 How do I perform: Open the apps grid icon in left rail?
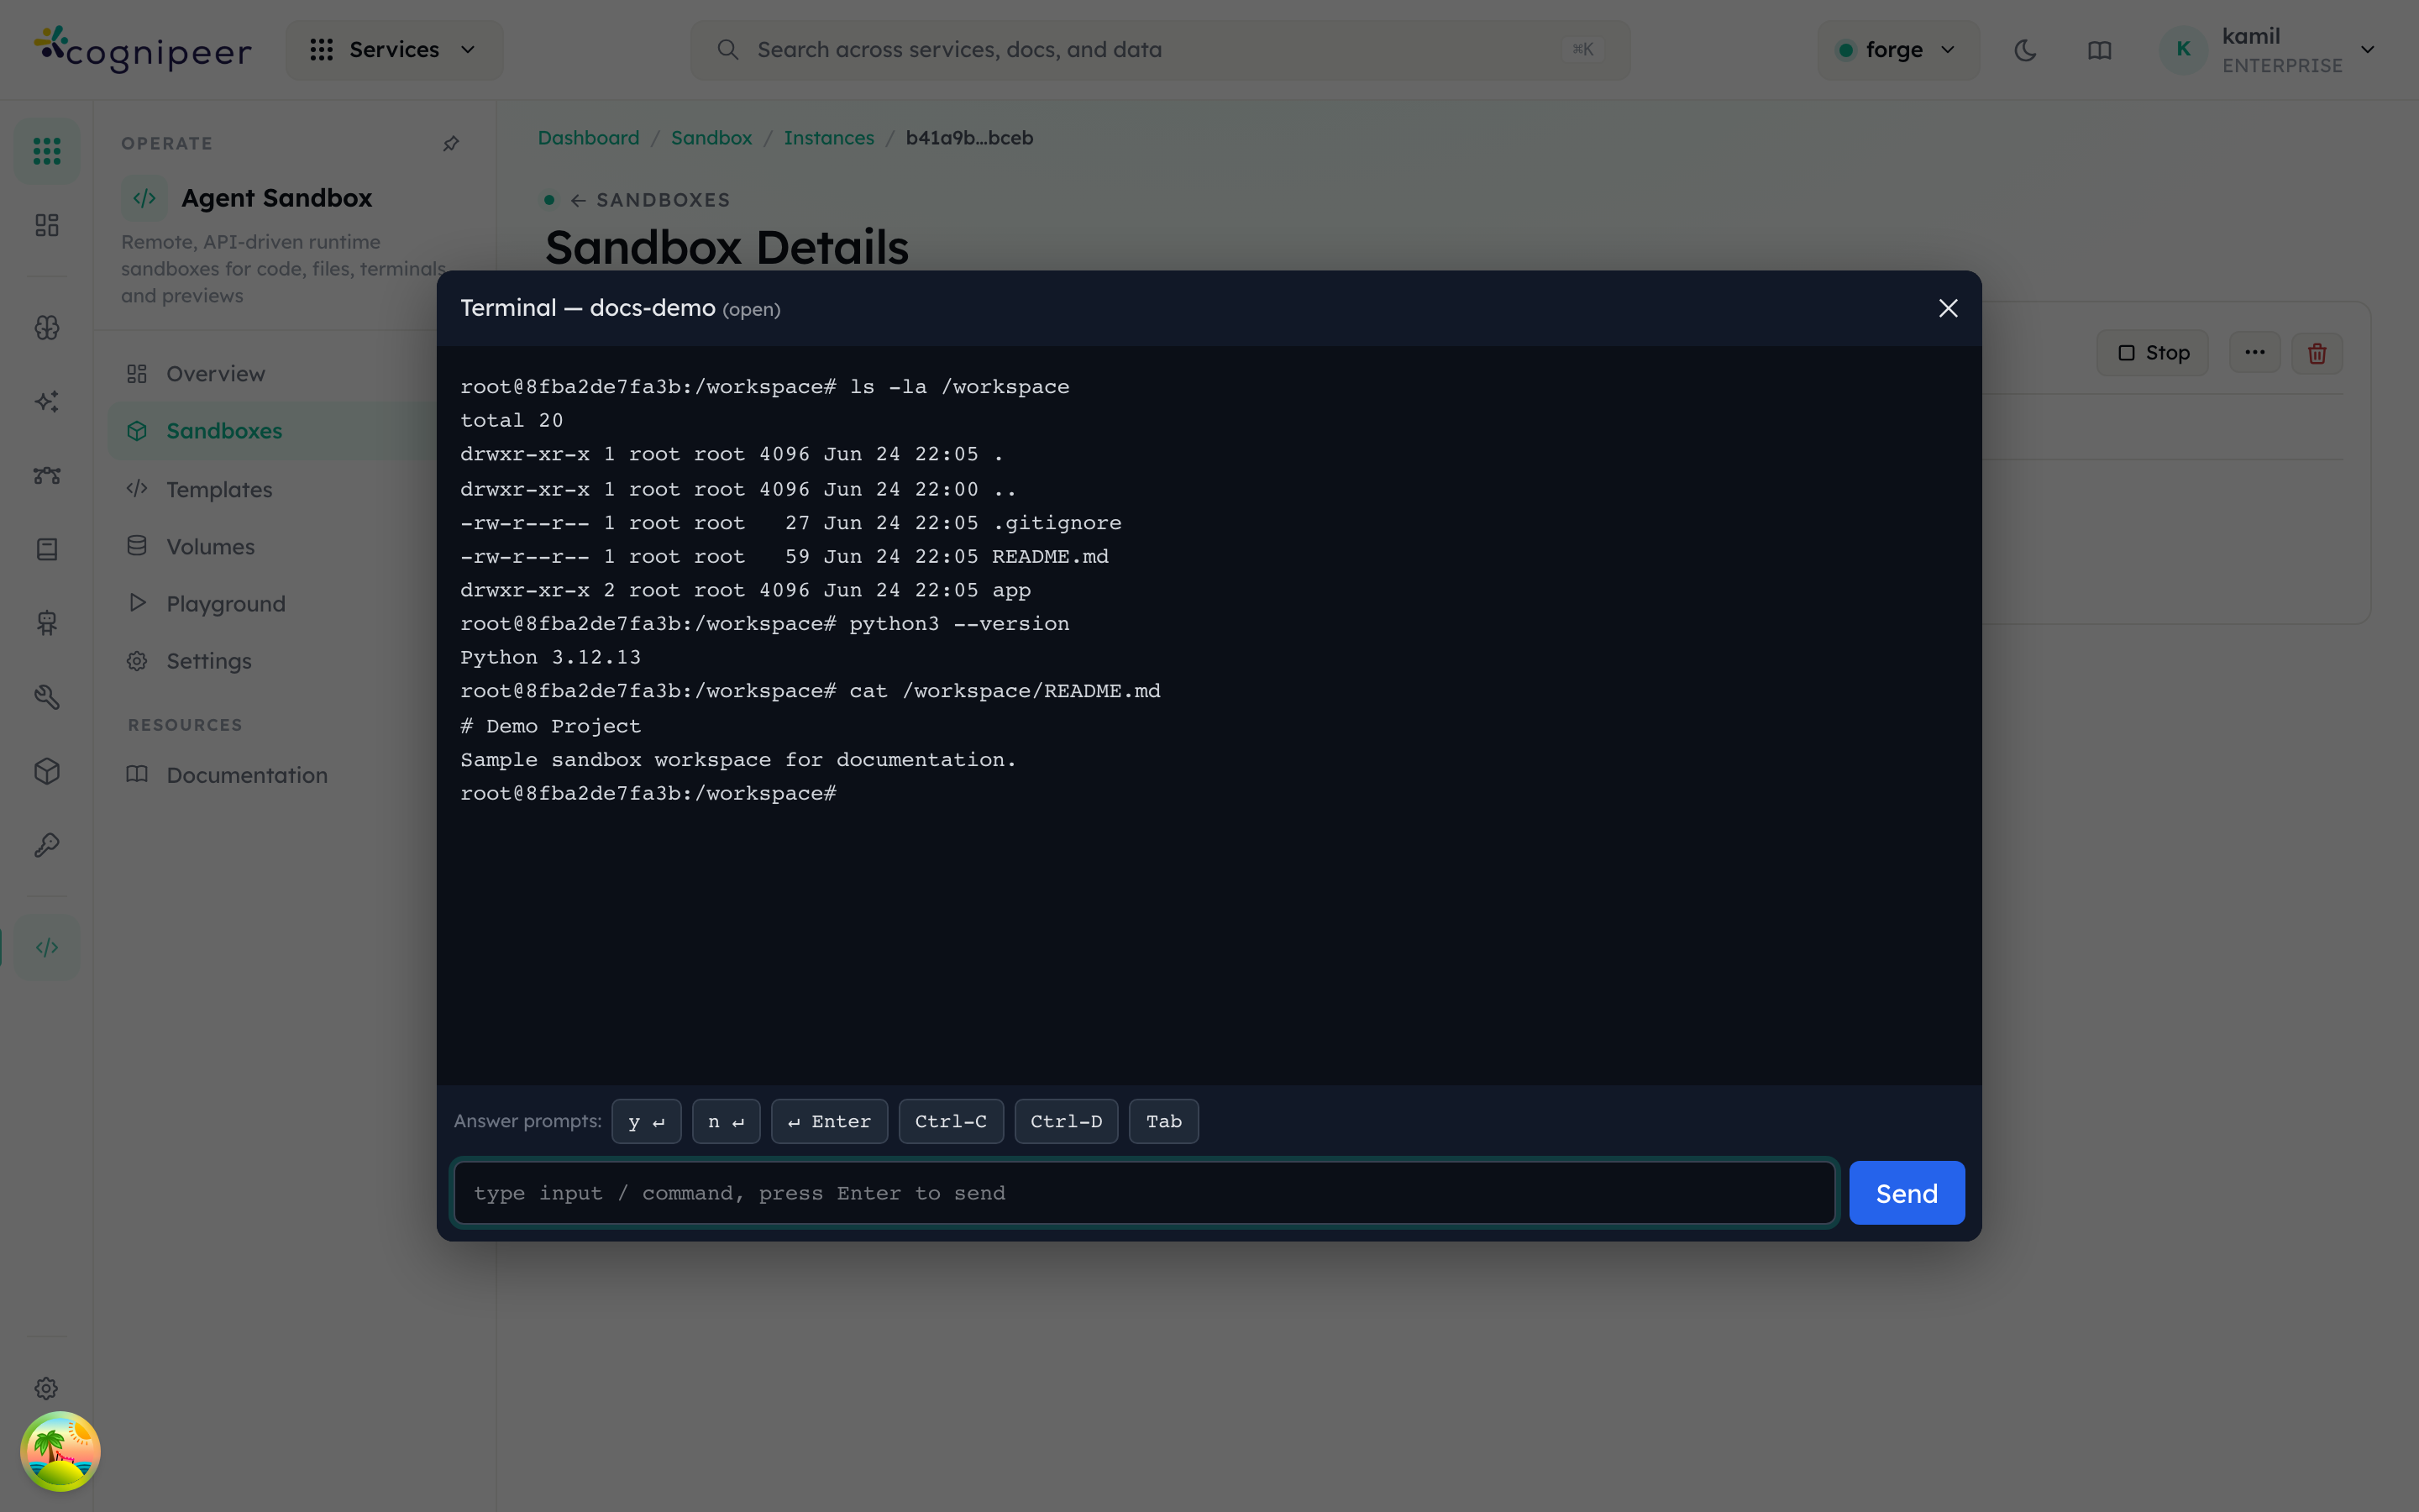(x=47, y=151)
